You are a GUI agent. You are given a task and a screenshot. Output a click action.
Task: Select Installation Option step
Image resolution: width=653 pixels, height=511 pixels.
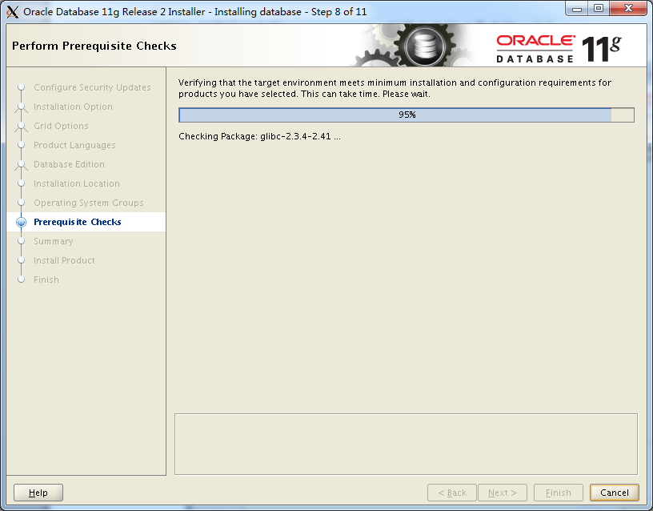tap(73, 107)
